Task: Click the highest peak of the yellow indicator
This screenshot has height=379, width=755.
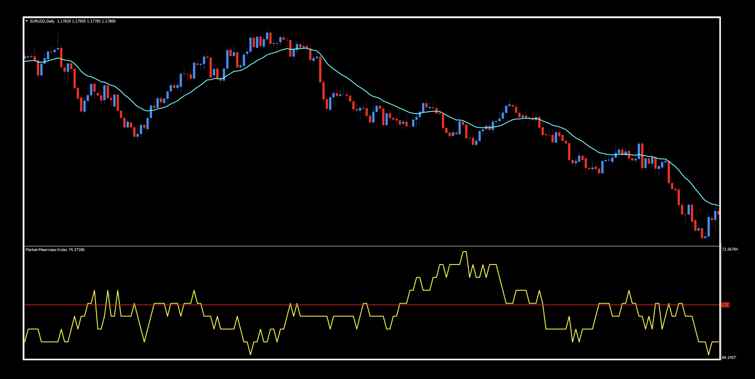Action: point(464,252)
